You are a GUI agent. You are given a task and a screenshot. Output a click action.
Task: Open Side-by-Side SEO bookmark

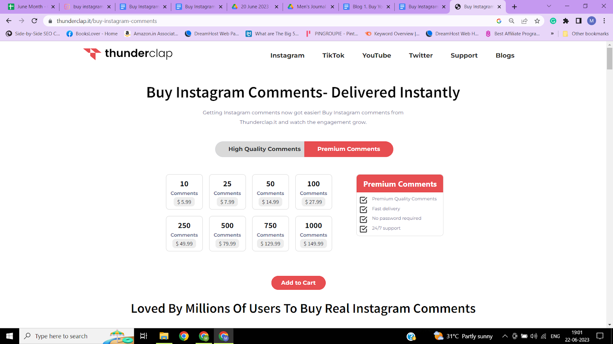(x=33, y=34)
